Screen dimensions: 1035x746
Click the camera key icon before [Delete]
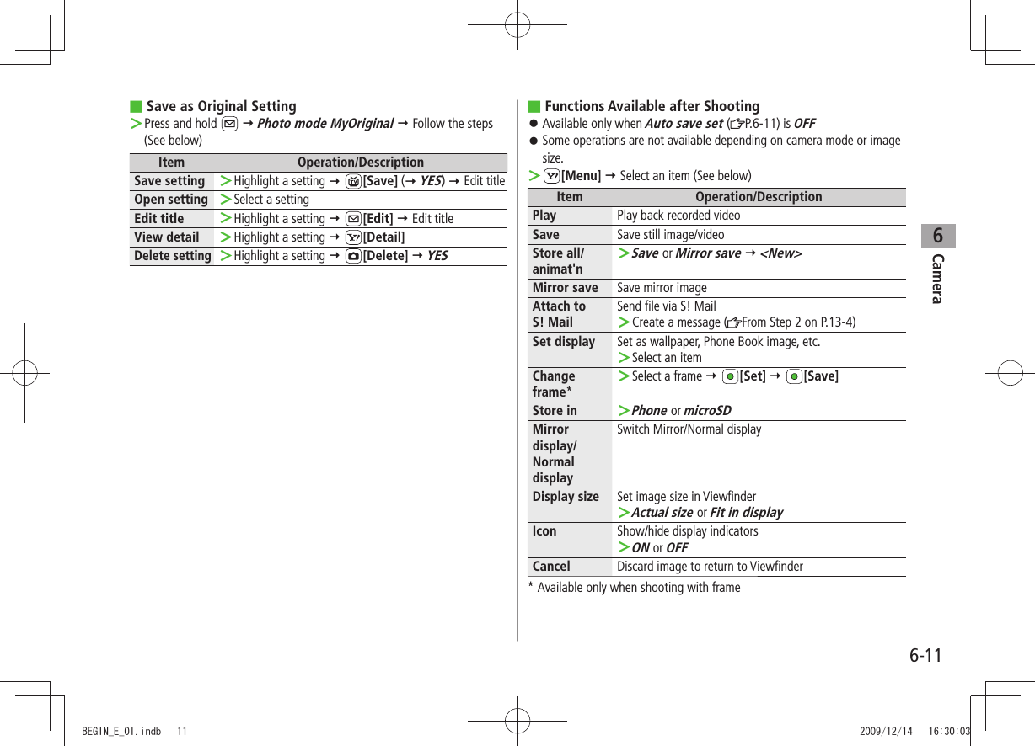click(353, 256)
